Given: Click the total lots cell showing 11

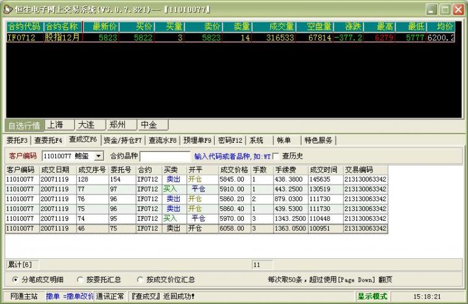Looking at the screenshot, I should point(262,265).
